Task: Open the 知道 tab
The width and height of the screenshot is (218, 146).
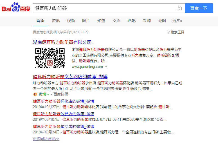Action: [101, 21]
